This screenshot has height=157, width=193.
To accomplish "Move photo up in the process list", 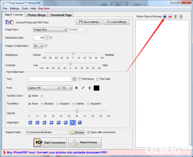I will tap(176, 17).
